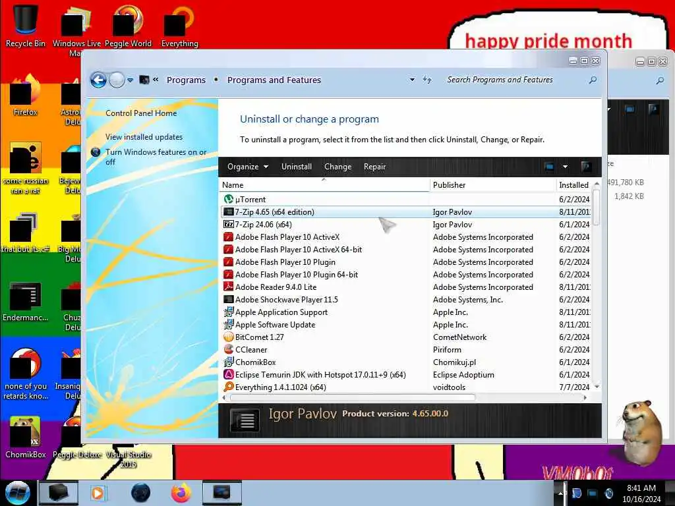Open the Organize menu
The image size is (675, 506).
tap(248, 167)
